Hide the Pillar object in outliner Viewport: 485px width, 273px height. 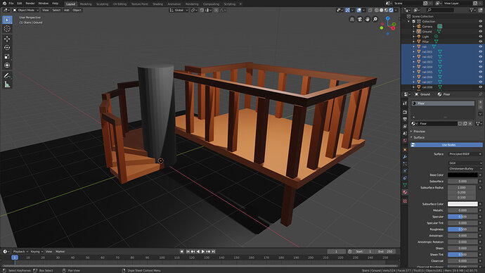pos(480,42)
